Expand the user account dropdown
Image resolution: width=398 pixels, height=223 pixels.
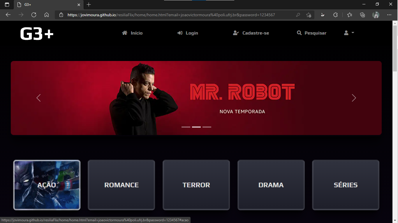coord(349,33)
